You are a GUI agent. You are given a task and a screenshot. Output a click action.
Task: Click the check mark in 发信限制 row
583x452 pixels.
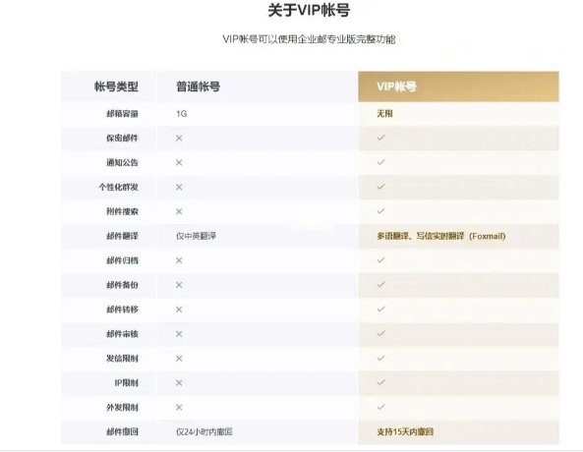click(380, 358)
